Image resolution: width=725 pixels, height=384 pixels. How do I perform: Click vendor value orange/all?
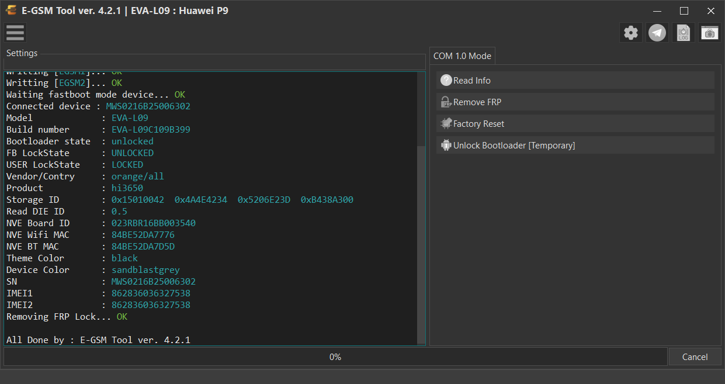point(138,176)
